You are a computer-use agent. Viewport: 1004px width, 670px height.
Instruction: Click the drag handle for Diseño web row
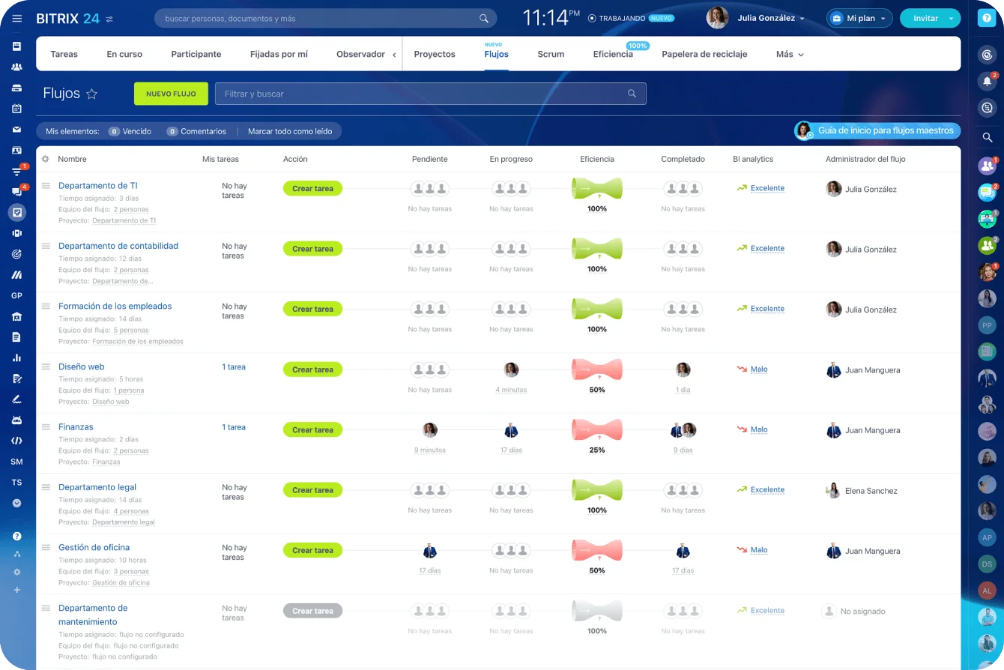(x=46, y=366)
